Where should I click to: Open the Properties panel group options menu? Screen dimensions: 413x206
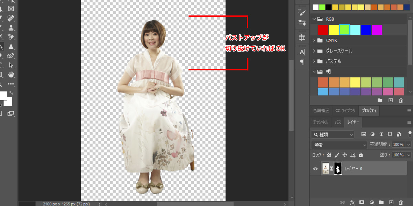(x=409, y=111)
